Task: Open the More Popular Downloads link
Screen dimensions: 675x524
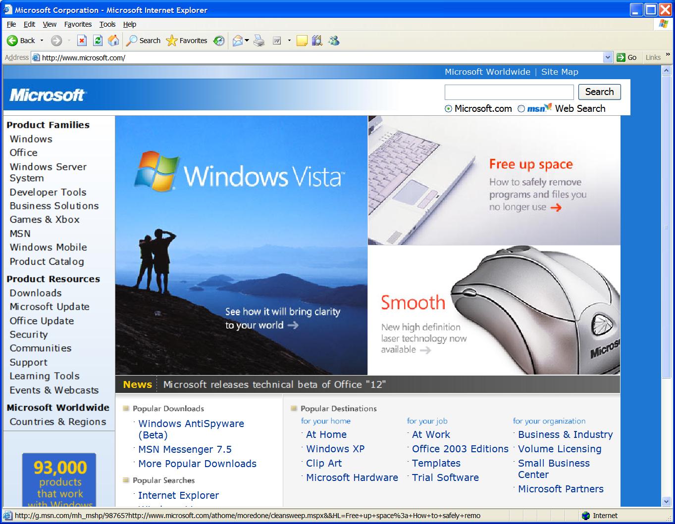Action: pyautogui.click(x=197, y=464)
